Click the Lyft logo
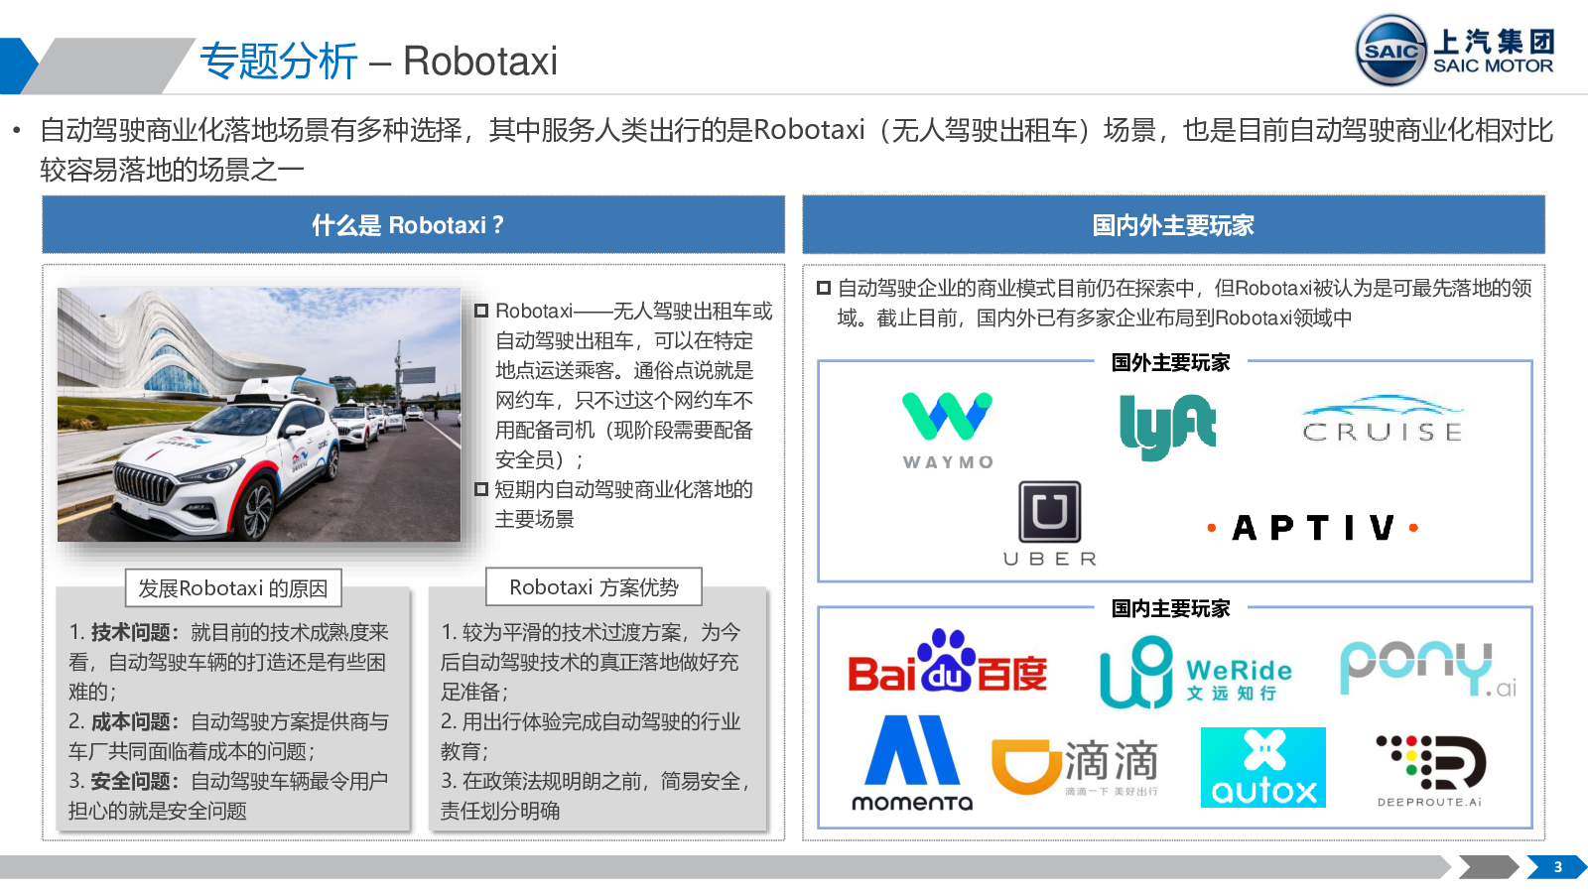This screenshot has width=1588, height=893. click(1168, 427)
